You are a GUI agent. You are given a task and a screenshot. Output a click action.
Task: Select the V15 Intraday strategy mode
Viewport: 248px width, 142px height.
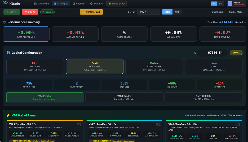coord(124,97)
